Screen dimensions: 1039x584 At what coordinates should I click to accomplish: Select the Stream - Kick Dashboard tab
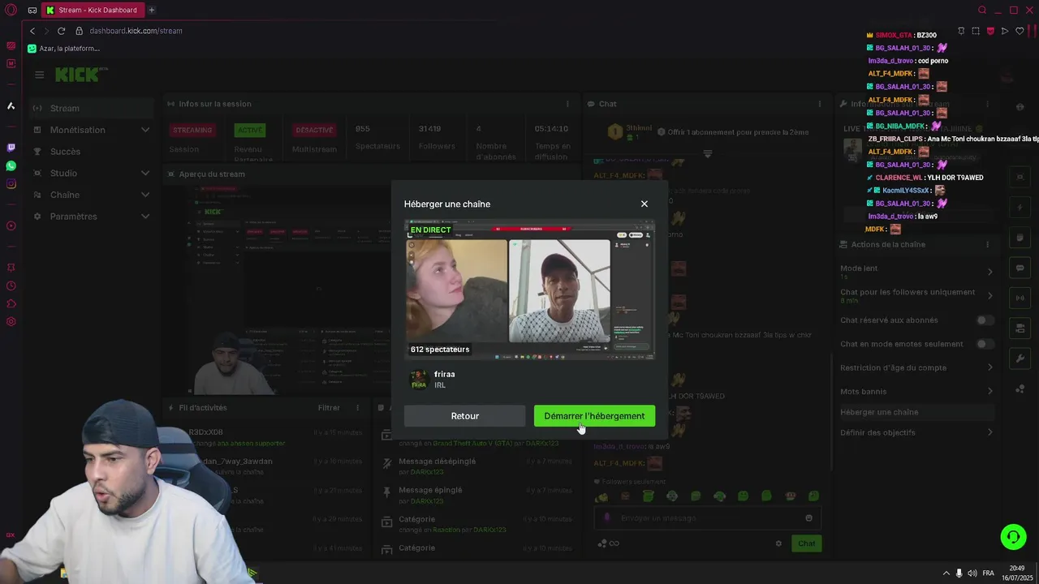(x=93, y=10)
